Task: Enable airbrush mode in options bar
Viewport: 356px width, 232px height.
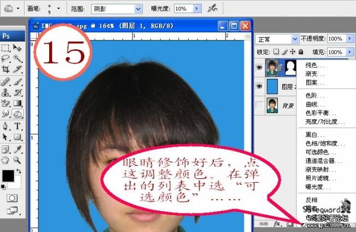Action: coord(213,8)
